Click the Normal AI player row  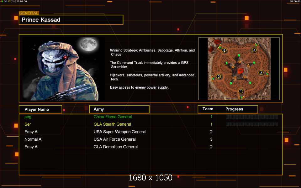[x=151, y=139]
